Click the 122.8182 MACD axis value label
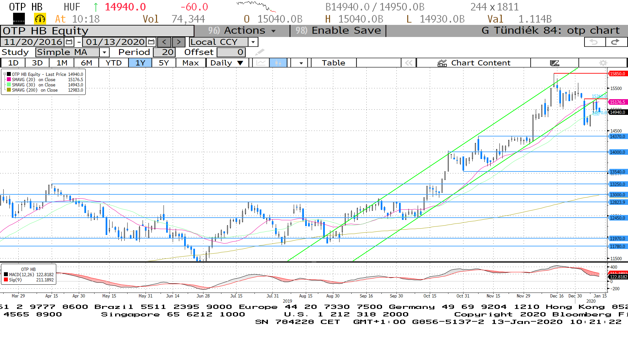Image resolution: width=628 pixels, height=340 pixels. coord(618,277)
